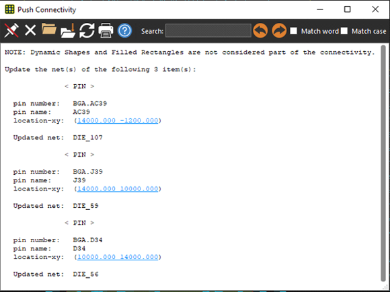
Task: Open location link 14000.000 -1200.000
Action: point(118,120)
